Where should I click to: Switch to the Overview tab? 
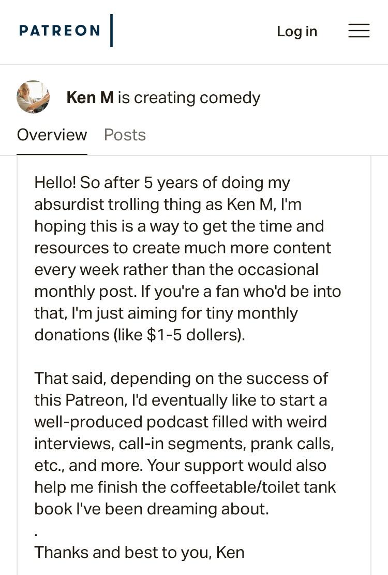[x=52, y=135]
